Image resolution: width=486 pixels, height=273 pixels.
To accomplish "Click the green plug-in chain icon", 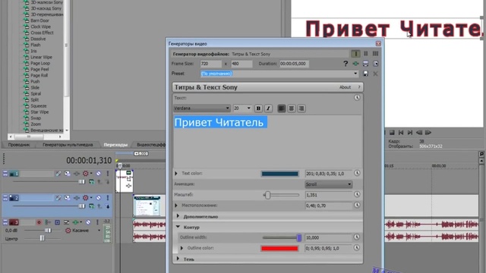I will (x=355, y=64).
